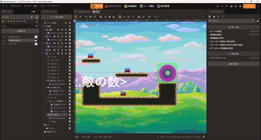Activate the move tool

(x=86, y=17)
